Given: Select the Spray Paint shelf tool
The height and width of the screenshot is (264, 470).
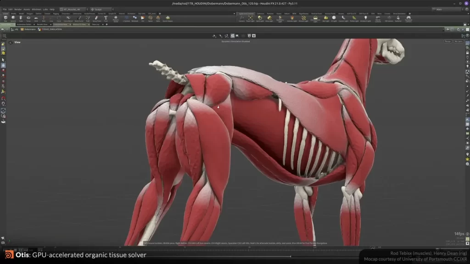Looking at the screenshot, I should click(96, 18).
